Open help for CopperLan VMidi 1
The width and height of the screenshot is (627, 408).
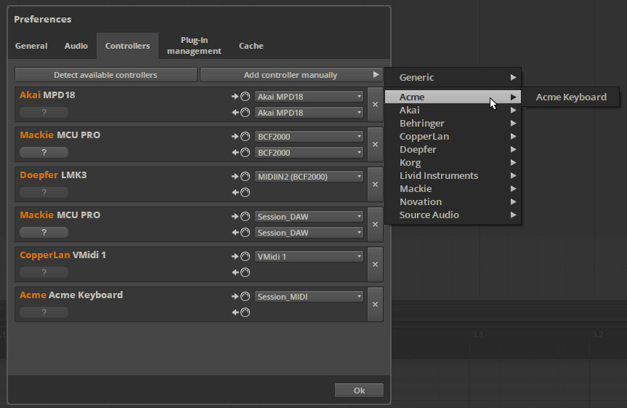44,273
